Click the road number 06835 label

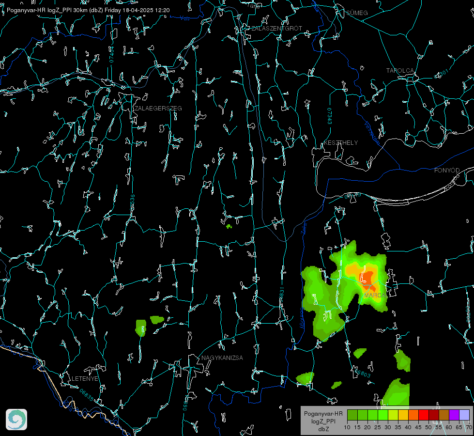[x=87, y=395]
